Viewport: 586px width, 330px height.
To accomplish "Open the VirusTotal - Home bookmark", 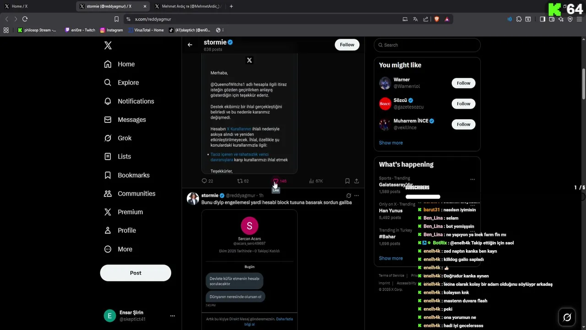I will coord(146,30).
